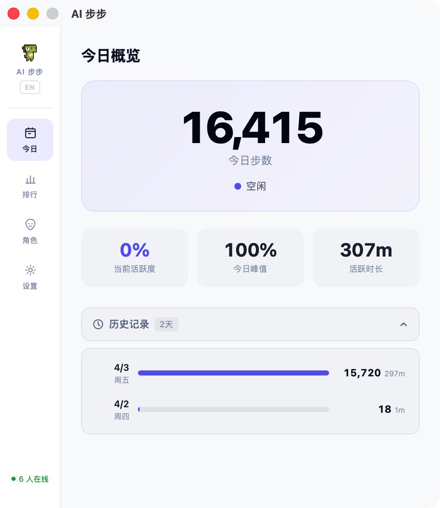The height and width of the screenshot is (508, 440).
Task: Click the pixel dinosaur avatar
Action: [30, 53]
